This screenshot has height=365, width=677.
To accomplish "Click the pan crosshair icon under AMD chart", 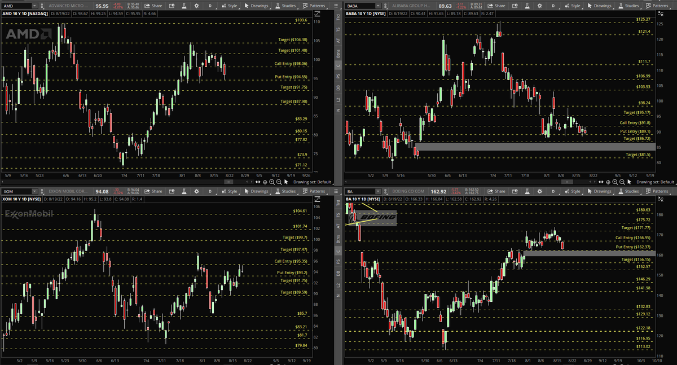I will coord(265,182).
